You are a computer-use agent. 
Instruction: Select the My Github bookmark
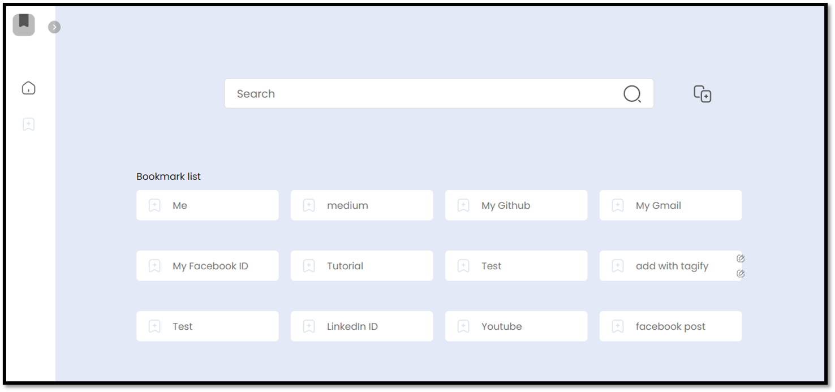(517, 205)
